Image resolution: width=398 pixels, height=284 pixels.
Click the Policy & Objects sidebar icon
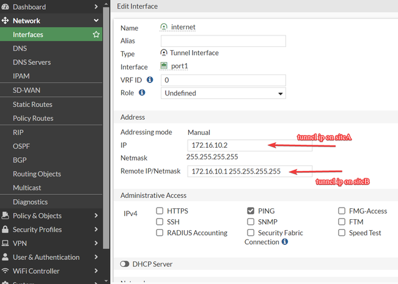point(5,216)
